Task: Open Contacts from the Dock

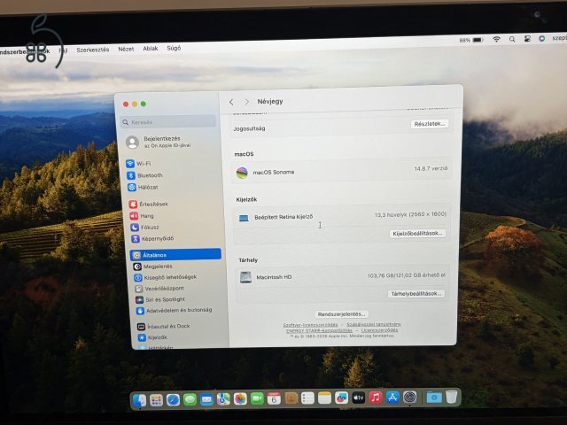Action: pos(291,398)
